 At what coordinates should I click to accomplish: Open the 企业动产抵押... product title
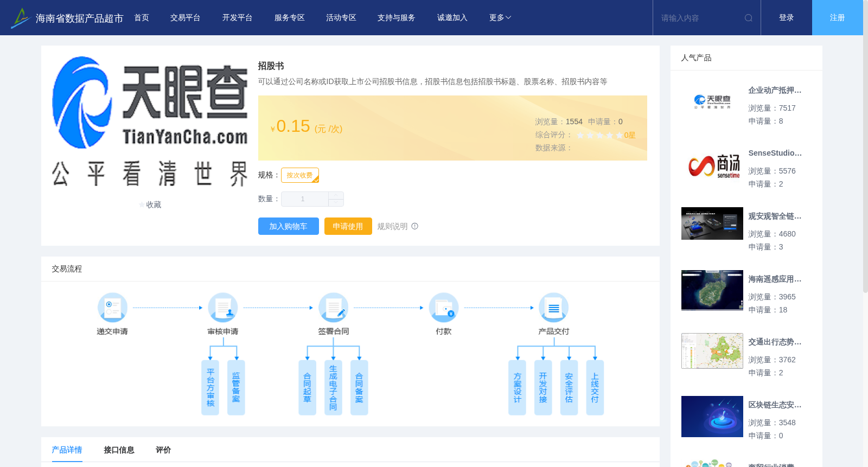775,91
